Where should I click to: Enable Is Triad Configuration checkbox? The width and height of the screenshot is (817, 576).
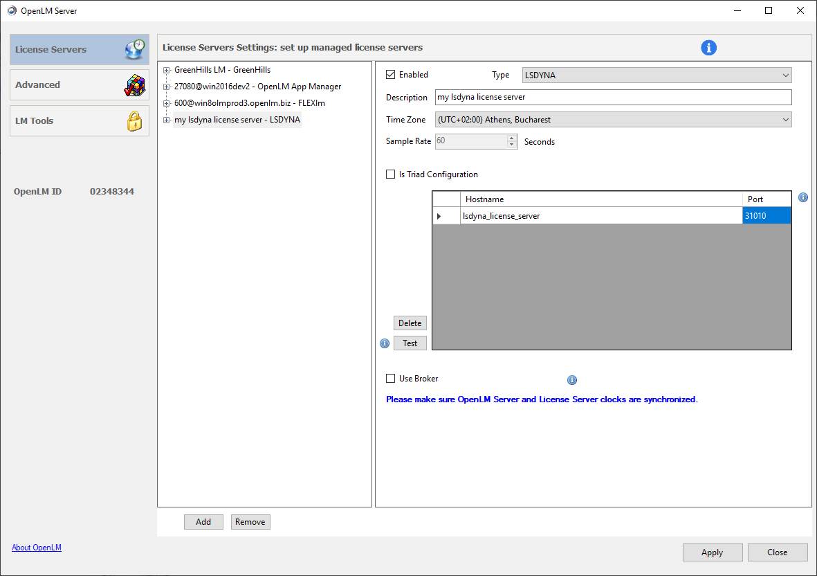[391, 174]
